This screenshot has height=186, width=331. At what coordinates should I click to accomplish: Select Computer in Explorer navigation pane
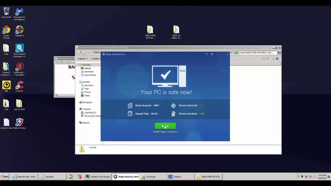pyautogui.click(x=87, y=109)
